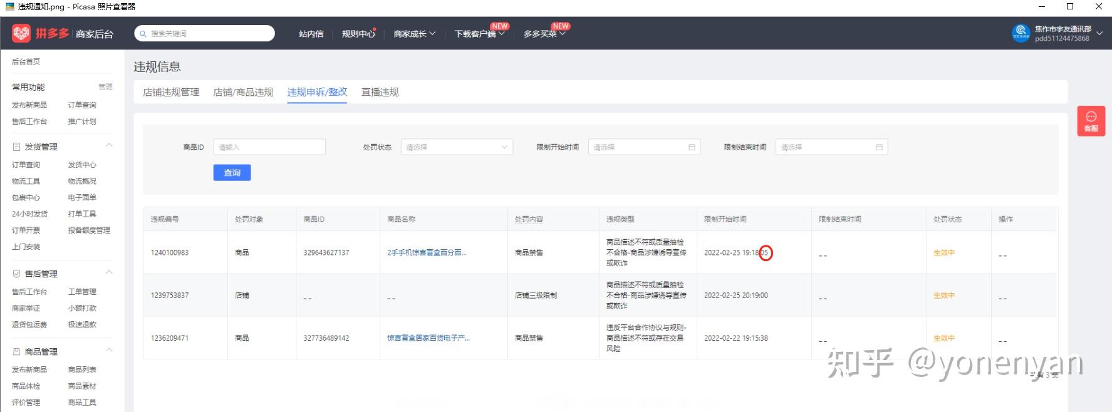
Task: Click 工单管理 in the sidebar
Action: pyautogui.click(x=82, y=292)
